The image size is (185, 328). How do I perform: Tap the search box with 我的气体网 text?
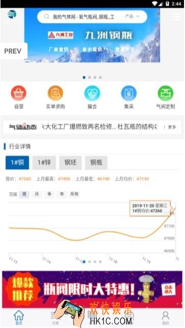pos(92,17)
